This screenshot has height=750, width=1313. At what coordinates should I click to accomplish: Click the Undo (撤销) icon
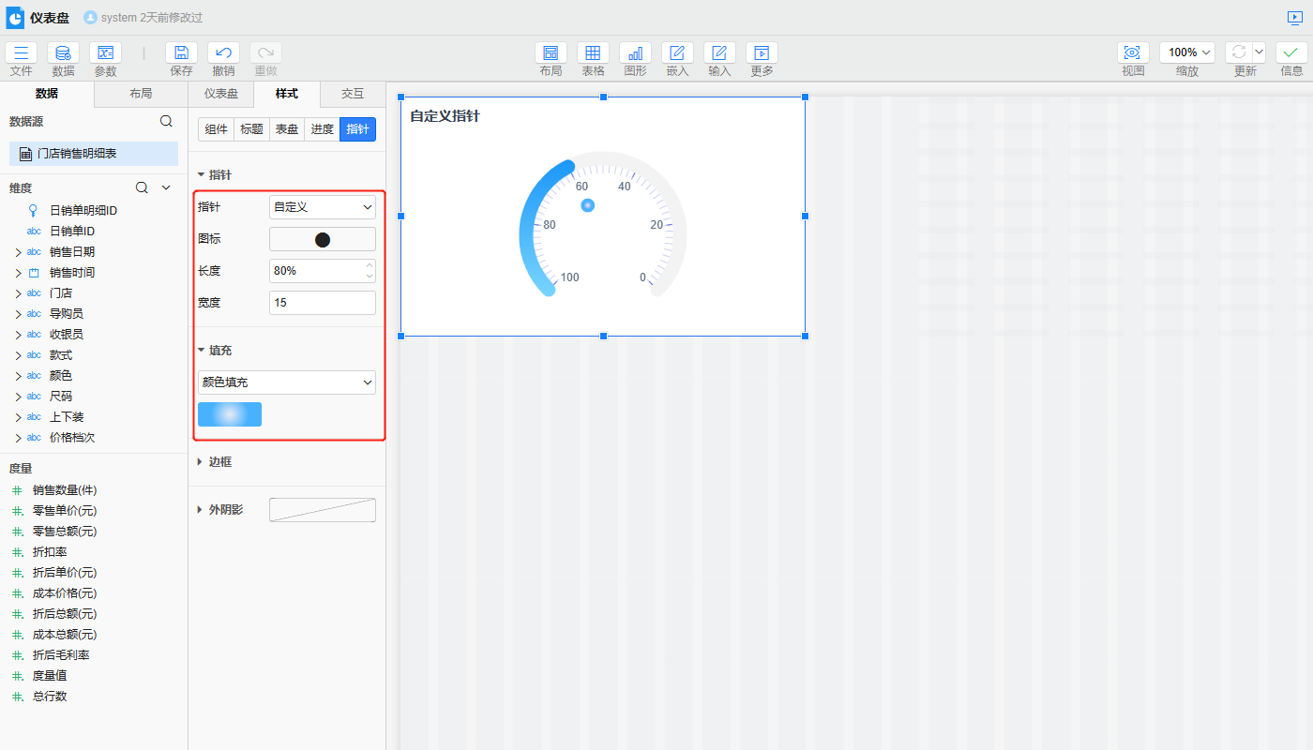[x=223, y=53]
